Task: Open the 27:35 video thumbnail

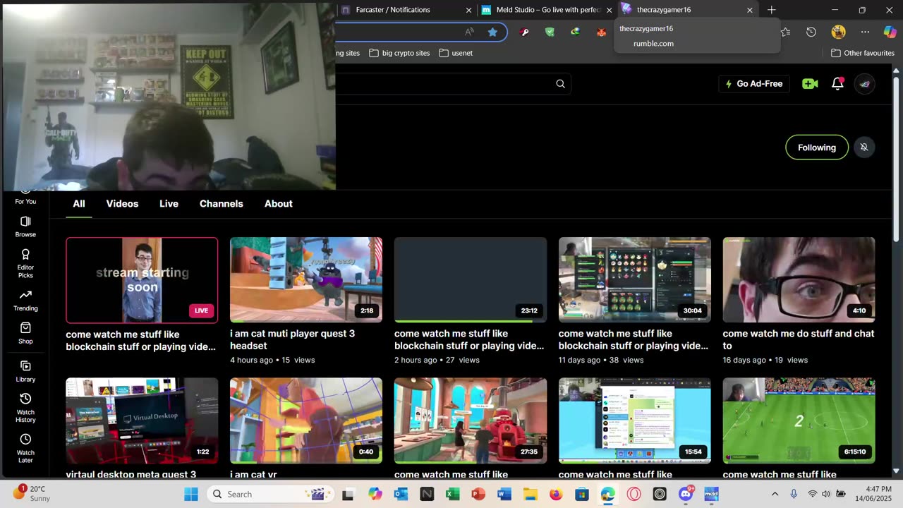Action: pyautogui.click(x=471, y=421)
